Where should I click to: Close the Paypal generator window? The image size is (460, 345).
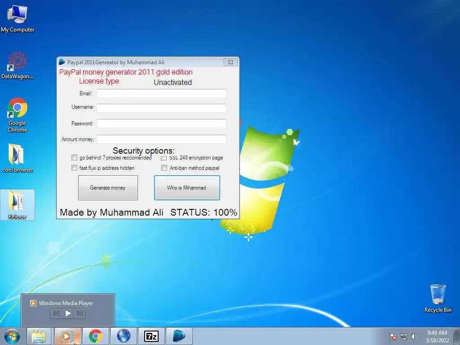click(x=230, y=62)
